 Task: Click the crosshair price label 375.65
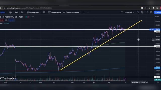pyautogui.click(x=157, y=40)
